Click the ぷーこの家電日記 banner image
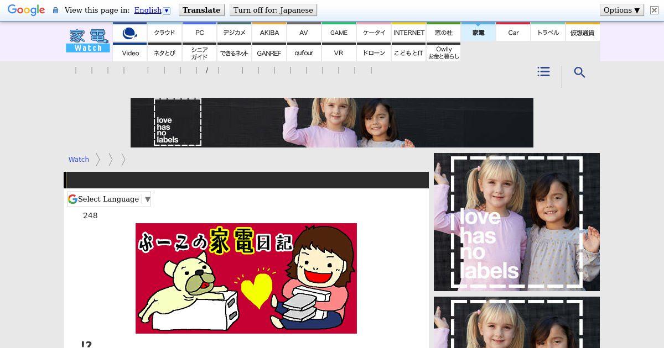 pos(246,278)
